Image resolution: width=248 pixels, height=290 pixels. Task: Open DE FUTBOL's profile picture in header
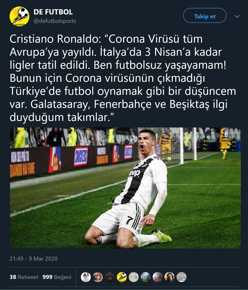click(19, 16)
